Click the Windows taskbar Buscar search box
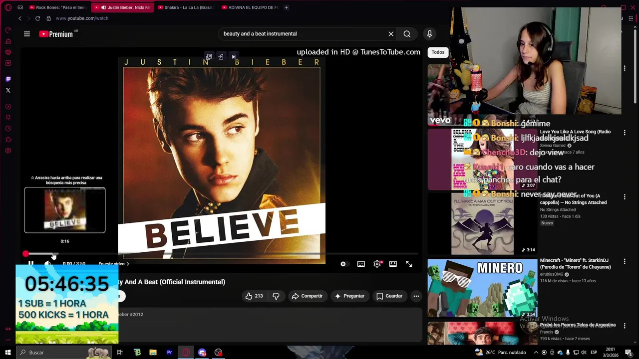 click(x=63, y=353)
